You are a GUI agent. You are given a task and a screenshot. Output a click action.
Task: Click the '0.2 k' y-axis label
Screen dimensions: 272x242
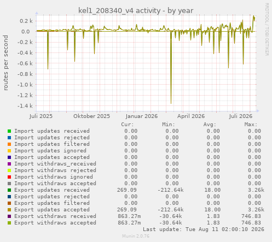(26, 21)
